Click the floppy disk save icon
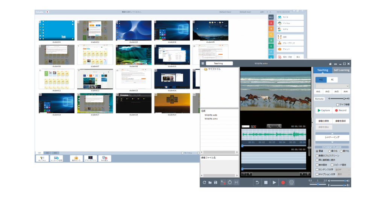Viewport: 385px width, 197px height. pyautogui.click(x=215, y=182)
